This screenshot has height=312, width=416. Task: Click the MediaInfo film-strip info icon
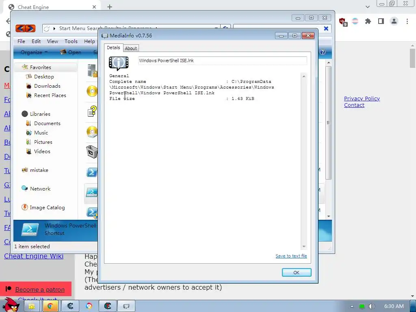pyautogui.click(x=119, y=63)
